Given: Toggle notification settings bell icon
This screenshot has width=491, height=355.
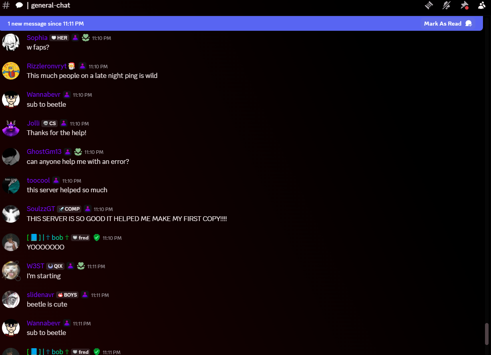Looking at the screenshot, I should click(x=447, y=5).
